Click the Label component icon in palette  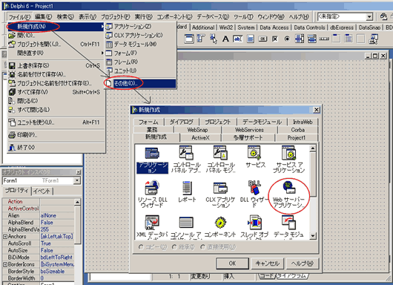click(x=225, y=39)
